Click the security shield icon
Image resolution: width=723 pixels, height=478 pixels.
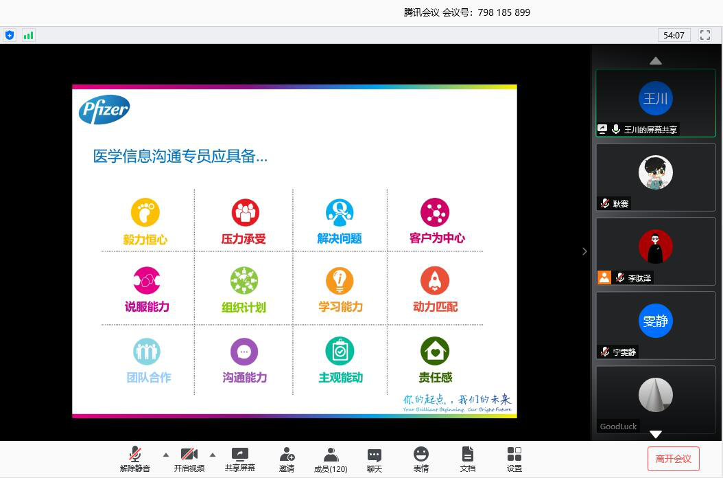click(10, 35)
